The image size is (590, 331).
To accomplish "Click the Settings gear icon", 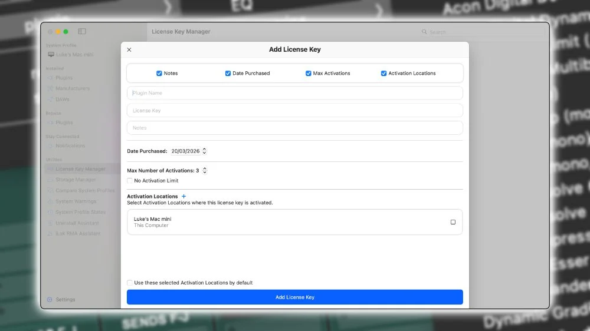I will 50,299.
